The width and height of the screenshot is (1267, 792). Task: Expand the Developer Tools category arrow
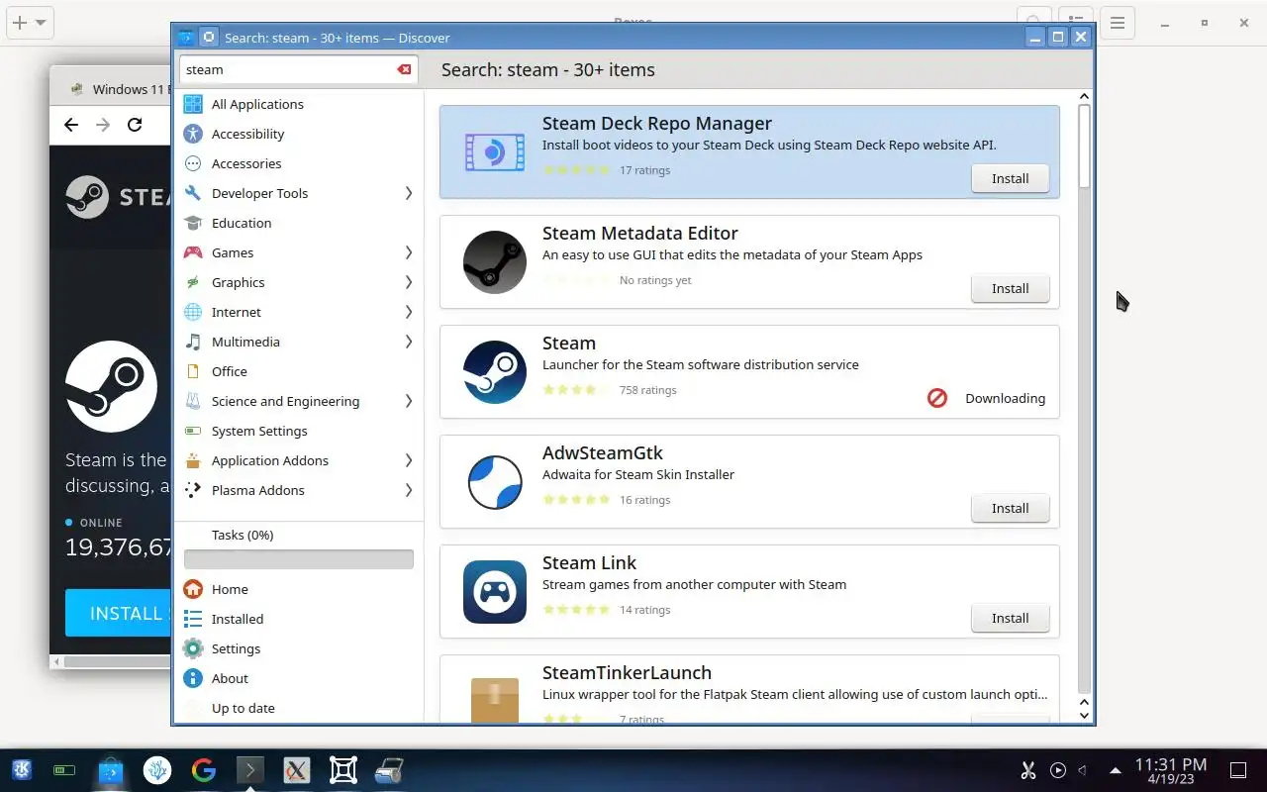(408, 193)
